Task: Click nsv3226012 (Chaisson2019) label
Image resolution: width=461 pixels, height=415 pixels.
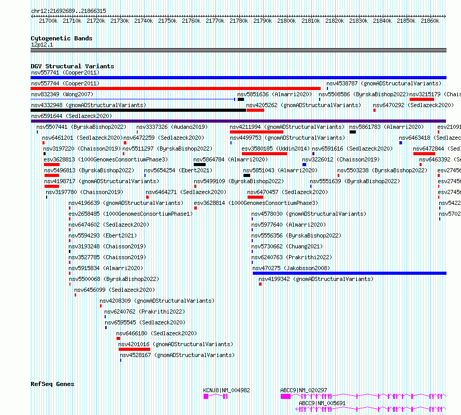Action: 341,159
